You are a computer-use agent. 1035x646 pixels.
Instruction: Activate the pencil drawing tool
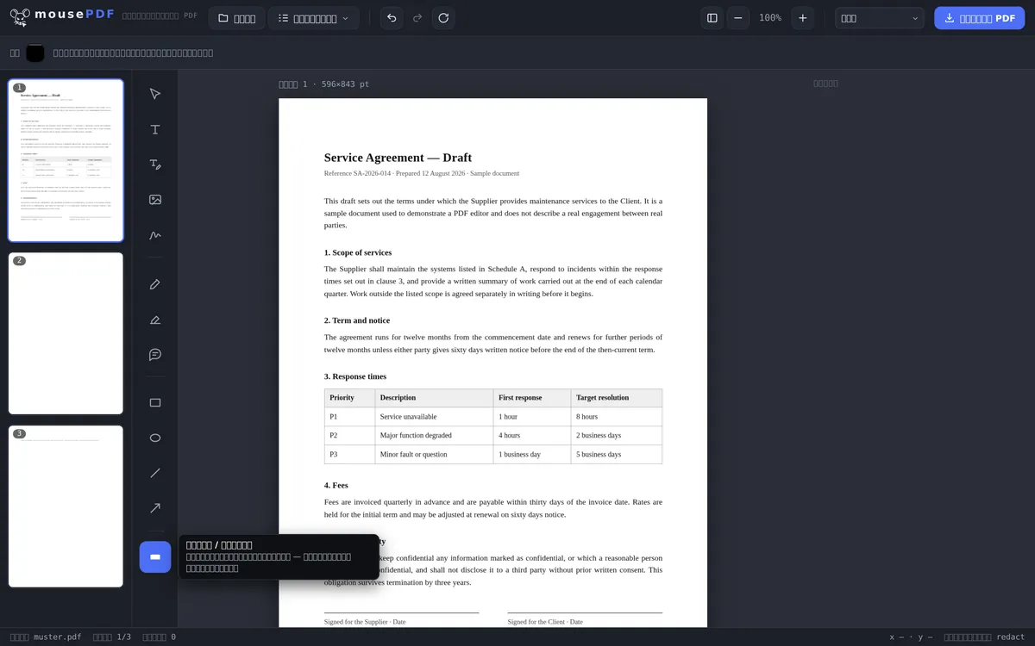pos(155,284)
